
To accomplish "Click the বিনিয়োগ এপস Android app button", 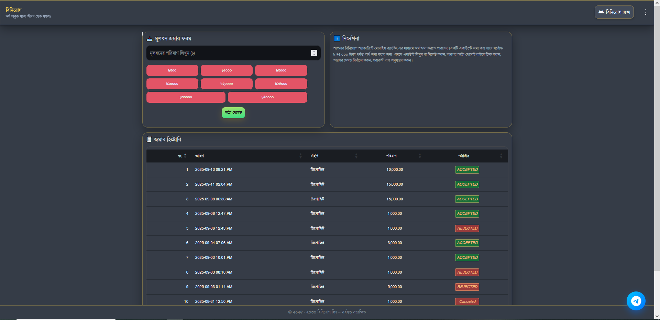I will [x=614, y=12].
